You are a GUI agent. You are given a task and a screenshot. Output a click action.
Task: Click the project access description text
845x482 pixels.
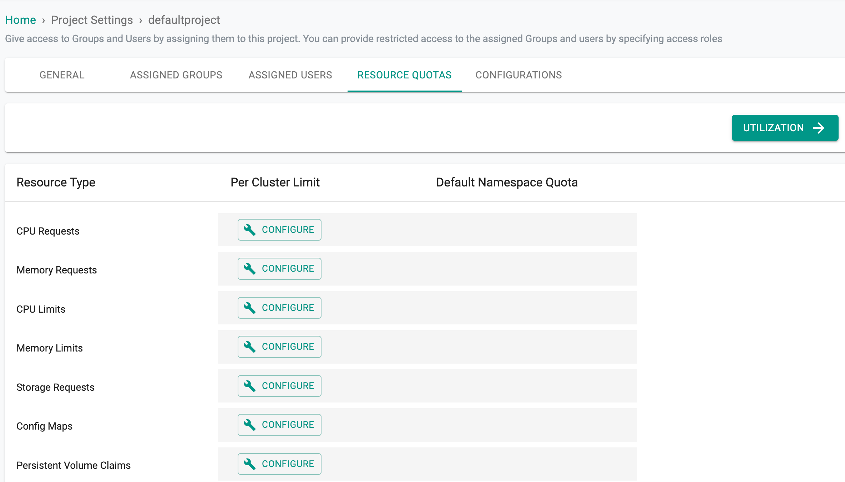point(364,39)
